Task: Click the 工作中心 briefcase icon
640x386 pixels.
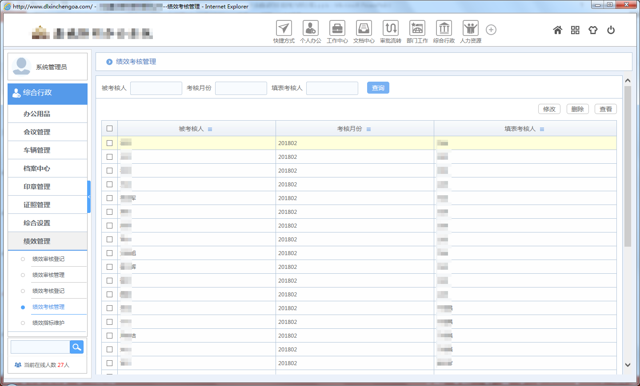Action: 337,29
